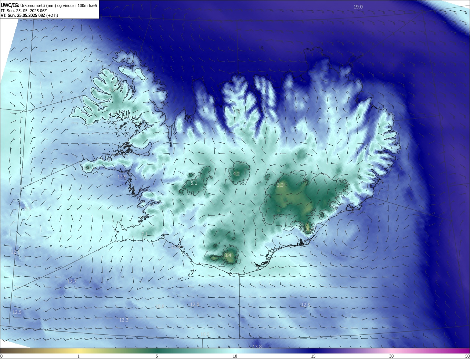Image resolution: width=470 pixels, height=359 pixels.
Task: Click the '10' tick on the color scale
Action: (235, 356)
